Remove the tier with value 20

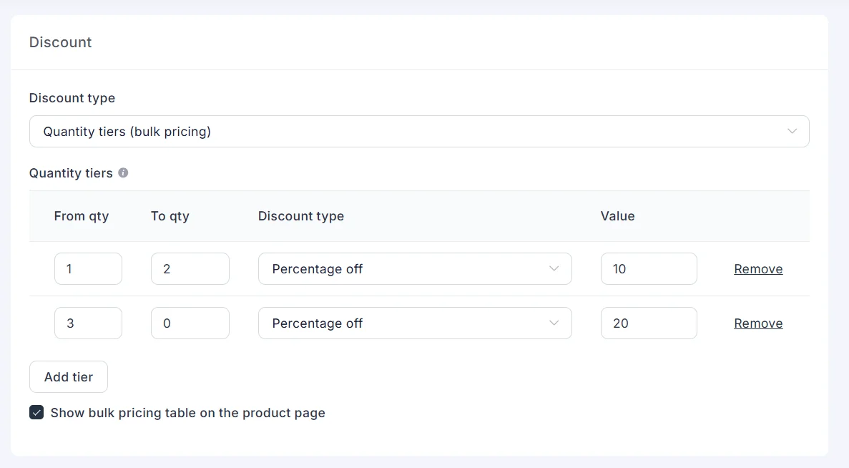(x=758, y=323)
